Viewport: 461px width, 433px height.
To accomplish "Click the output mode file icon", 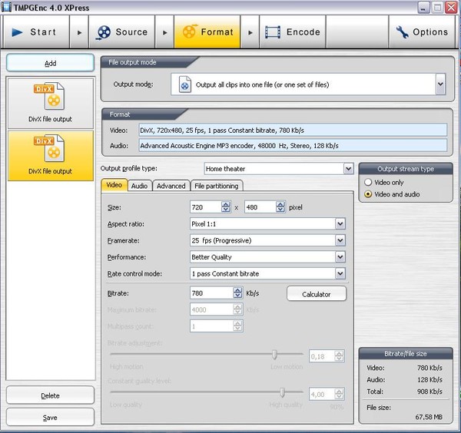I will (x=185, y=84).
